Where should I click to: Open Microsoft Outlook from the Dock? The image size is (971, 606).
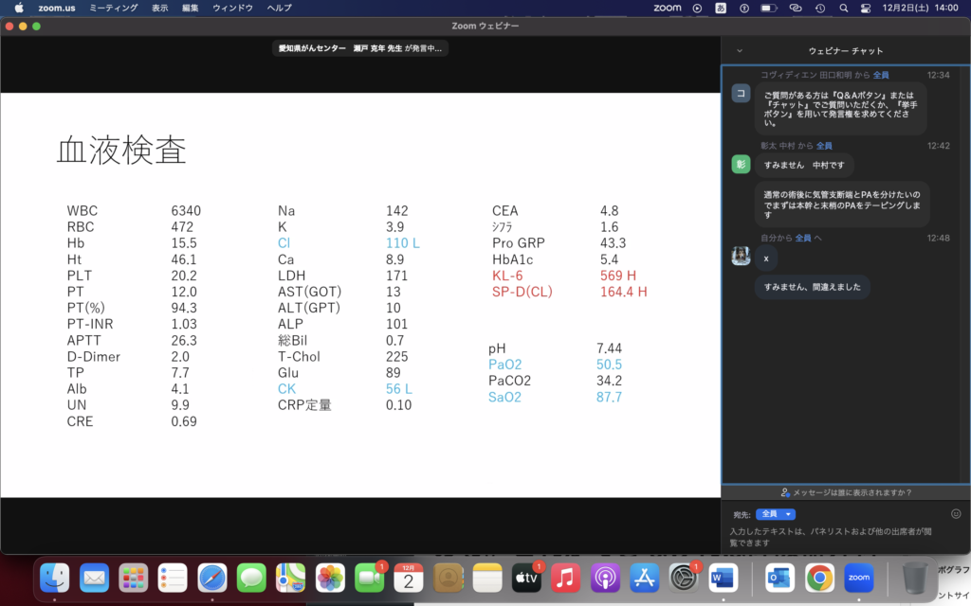(779, 577)
